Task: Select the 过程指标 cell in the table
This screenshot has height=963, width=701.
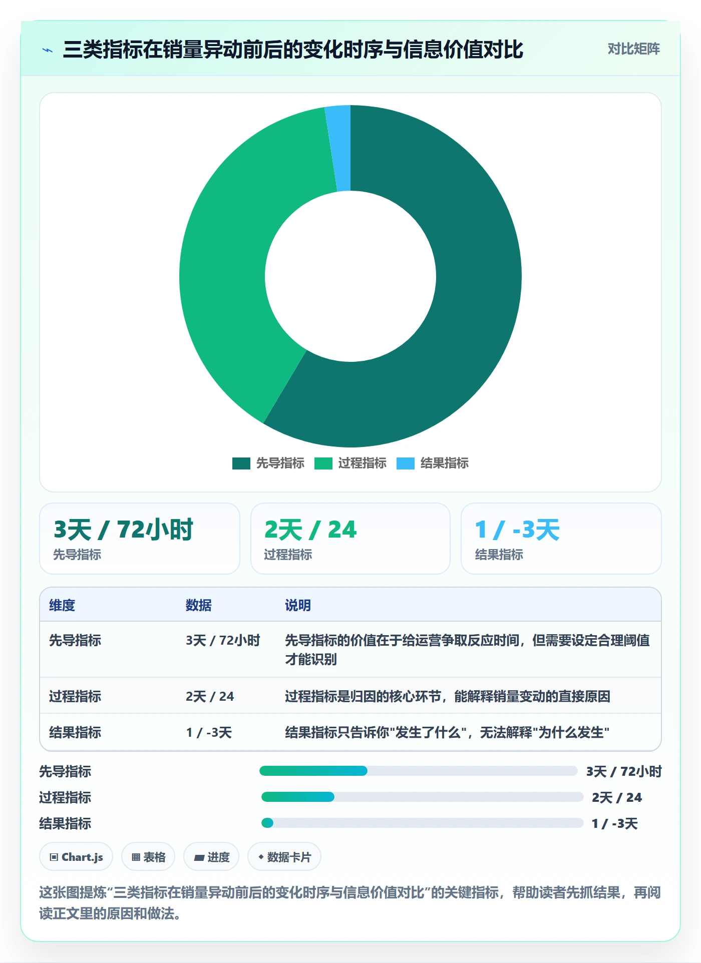Action: click(75, 696)
